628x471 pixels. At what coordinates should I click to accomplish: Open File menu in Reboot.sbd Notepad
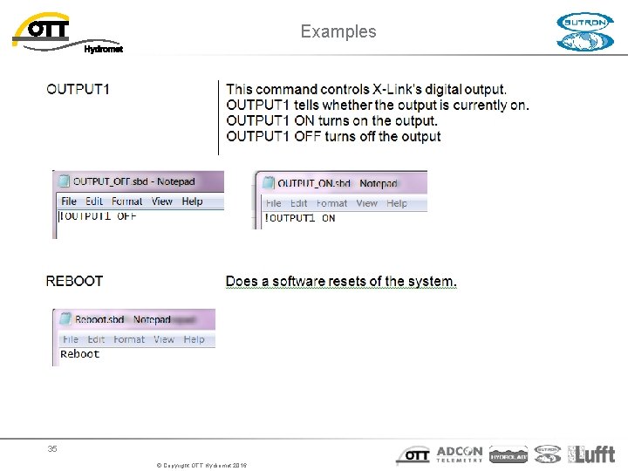coord(71,339)
